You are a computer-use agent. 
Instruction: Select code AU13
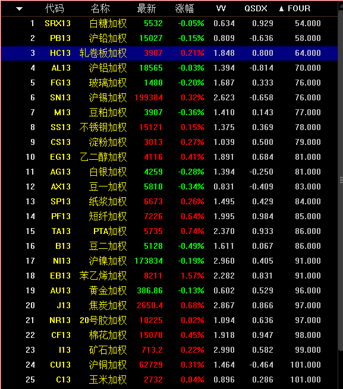[61, 290]
